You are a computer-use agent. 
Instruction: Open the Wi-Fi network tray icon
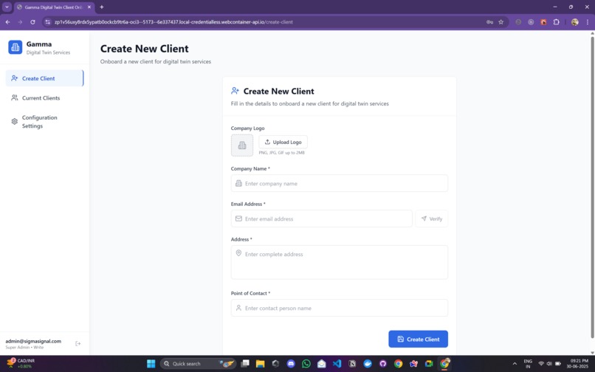click(x=541, y=364)
